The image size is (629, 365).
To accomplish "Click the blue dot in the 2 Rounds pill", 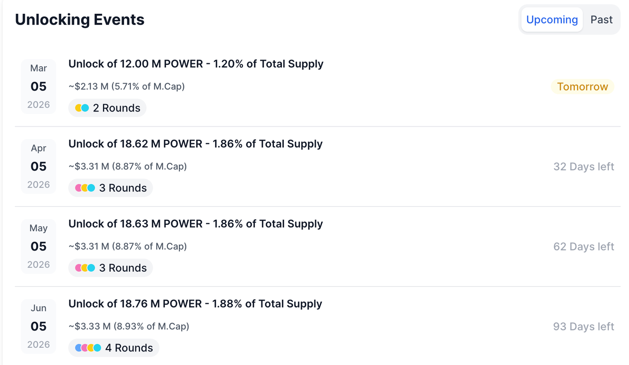I will pos(85,108).
